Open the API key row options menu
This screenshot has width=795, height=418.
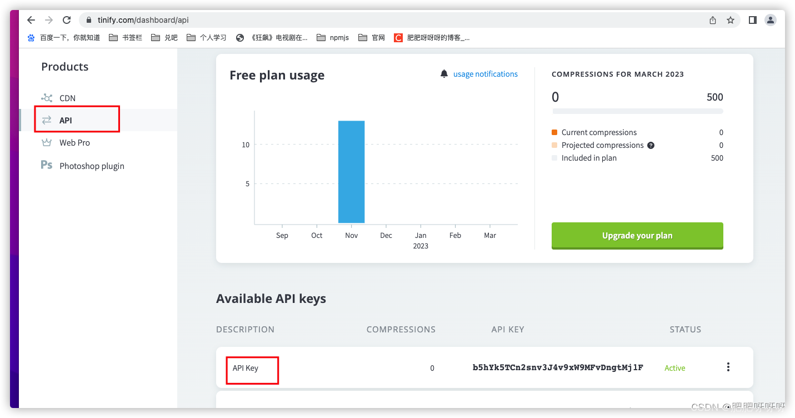728,367
